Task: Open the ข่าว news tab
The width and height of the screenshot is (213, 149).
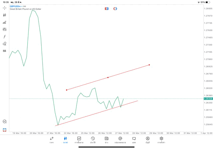Action: tap(106, 140)
